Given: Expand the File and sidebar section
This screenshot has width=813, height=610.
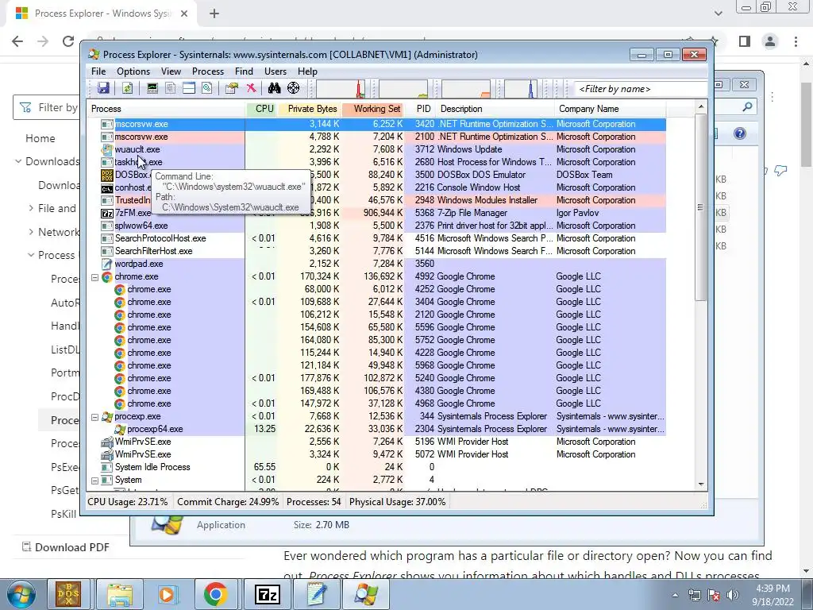Looking at the screenshot, I should [x=31, y=208].
